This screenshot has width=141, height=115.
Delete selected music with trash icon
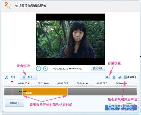(114, 77)
